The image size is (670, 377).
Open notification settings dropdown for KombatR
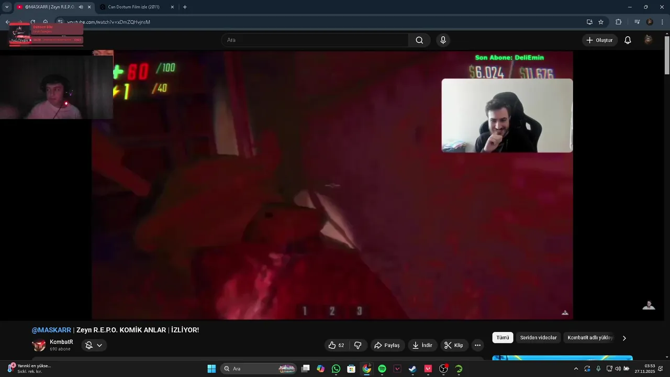(94, 345)
